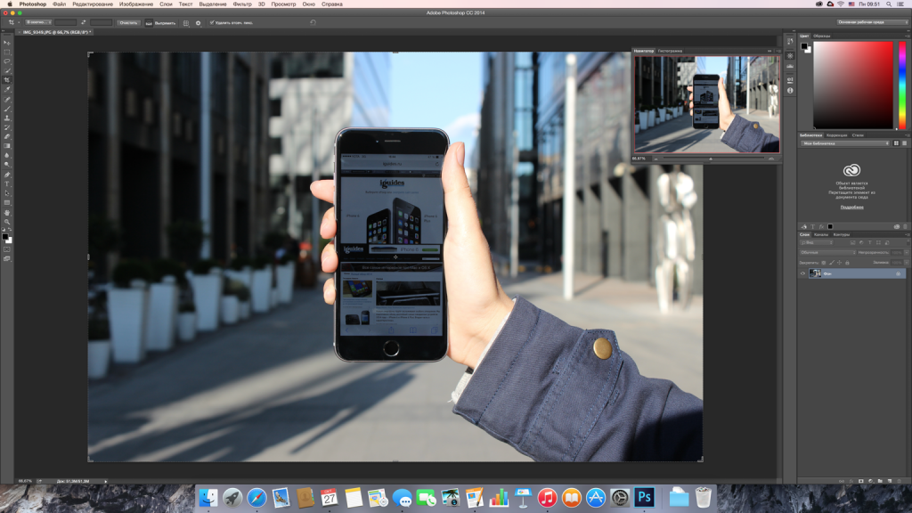Open the Color panel flyout menu
The width and height of the screenshot is (912, 513).
[908, 36]
